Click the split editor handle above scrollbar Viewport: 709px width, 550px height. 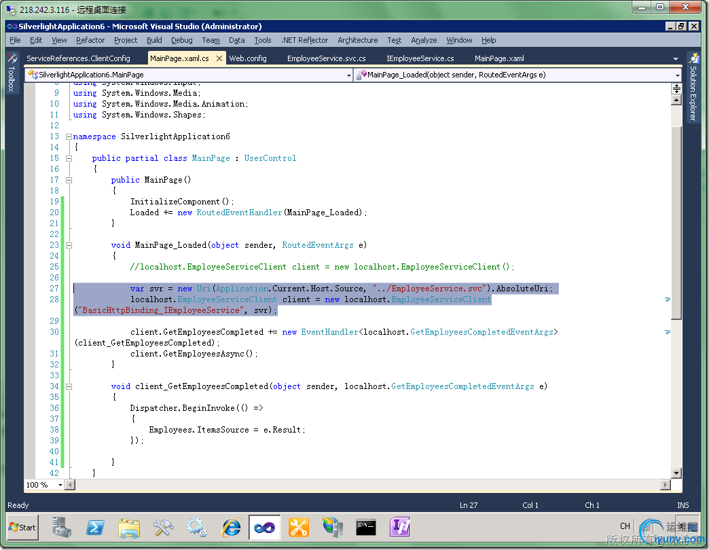point(676,88)
